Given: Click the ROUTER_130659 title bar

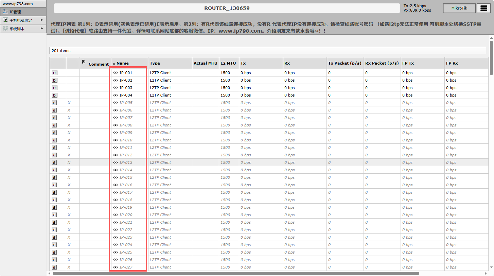Looking at the screenshot, I should (227, 8).
